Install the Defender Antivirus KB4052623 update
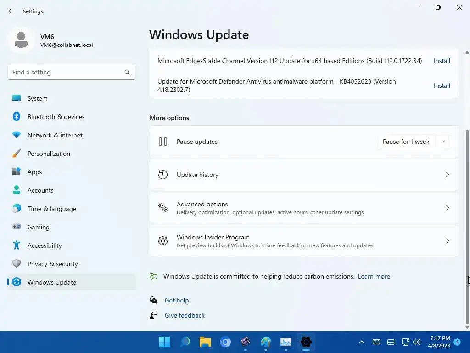Image resolution: width=470 pixels, height=353 pixels. [442, 85]
